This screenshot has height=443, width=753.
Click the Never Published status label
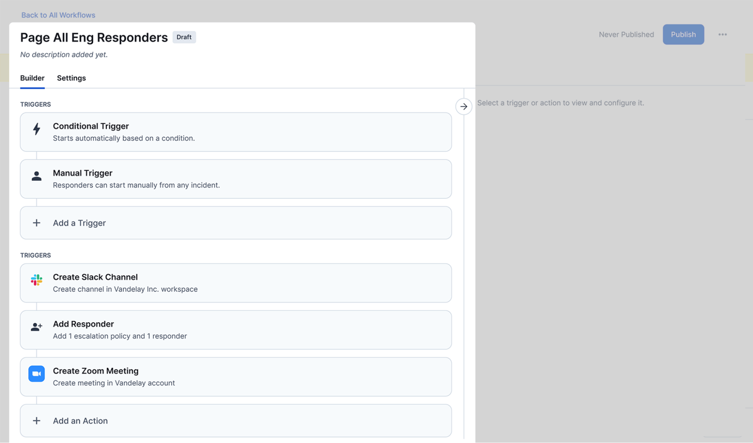coord(626,34)
